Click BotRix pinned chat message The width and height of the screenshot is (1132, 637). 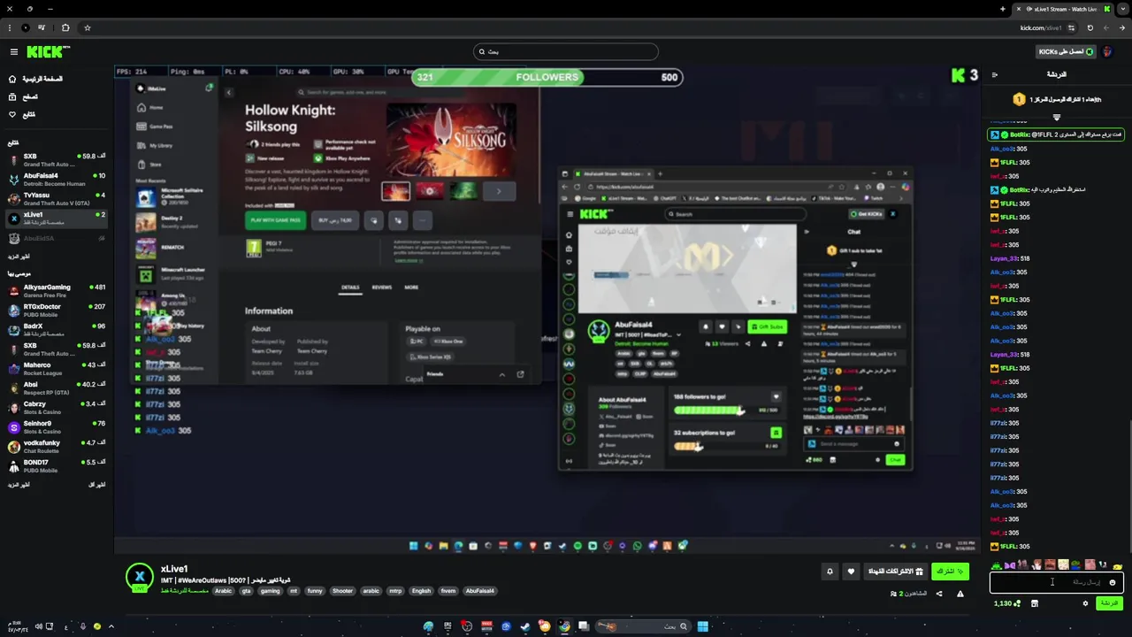click(x=1056, y=135)
